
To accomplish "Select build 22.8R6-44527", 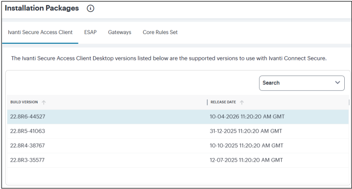I will point(27,117).
